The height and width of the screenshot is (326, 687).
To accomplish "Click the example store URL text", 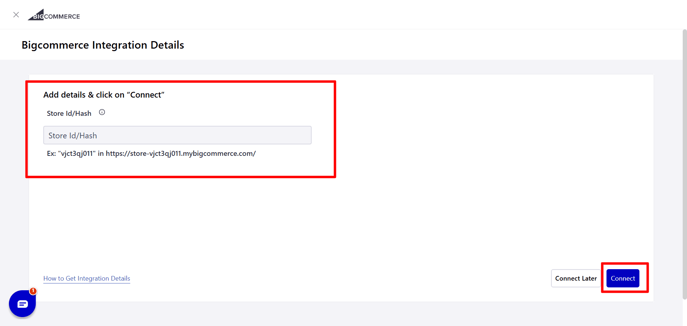I will tap(151, 153).
